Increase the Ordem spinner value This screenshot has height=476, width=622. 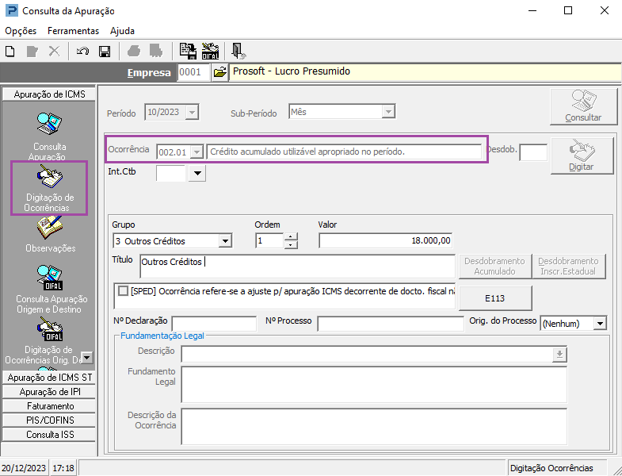291,236
